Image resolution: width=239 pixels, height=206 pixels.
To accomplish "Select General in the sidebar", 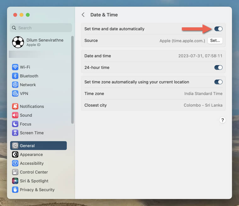I will (38, 146).
